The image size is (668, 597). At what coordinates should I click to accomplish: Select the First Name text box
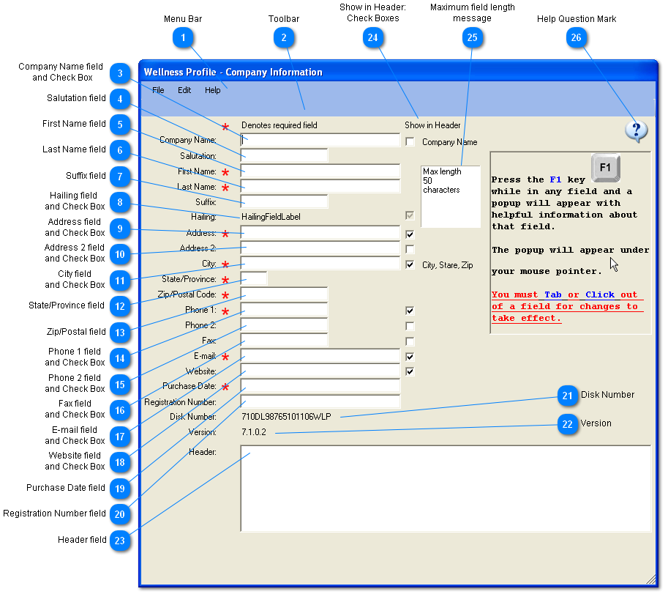[x=320, y=171]
